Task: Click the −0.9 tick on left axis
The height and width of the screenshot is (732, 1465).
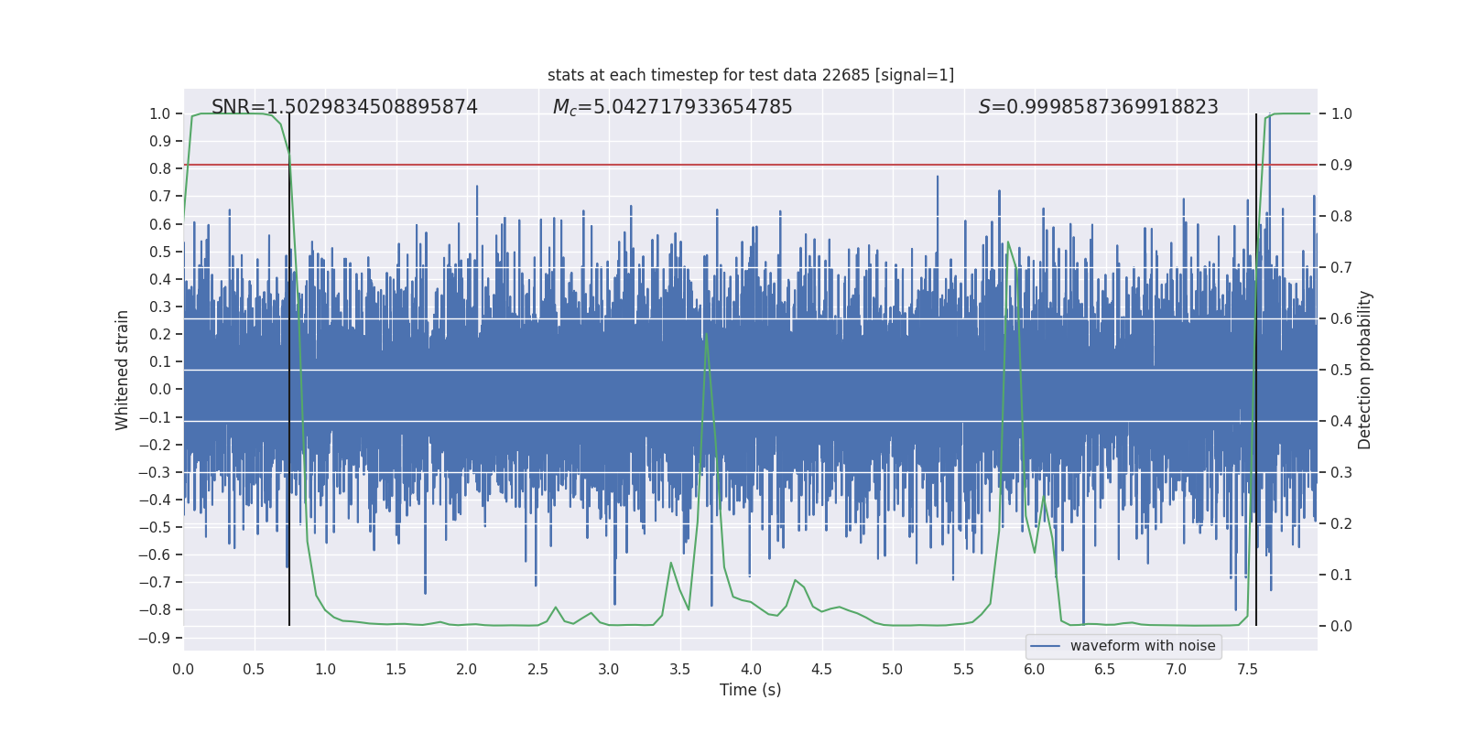Action: click(x=155, y=638)
